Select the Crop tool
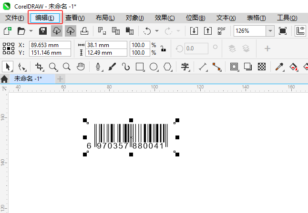The width and height of the screenshot is (308, 213). point(39,67)
